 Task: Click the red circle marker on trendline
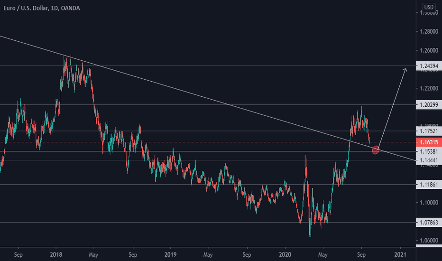tap(376, 150)
